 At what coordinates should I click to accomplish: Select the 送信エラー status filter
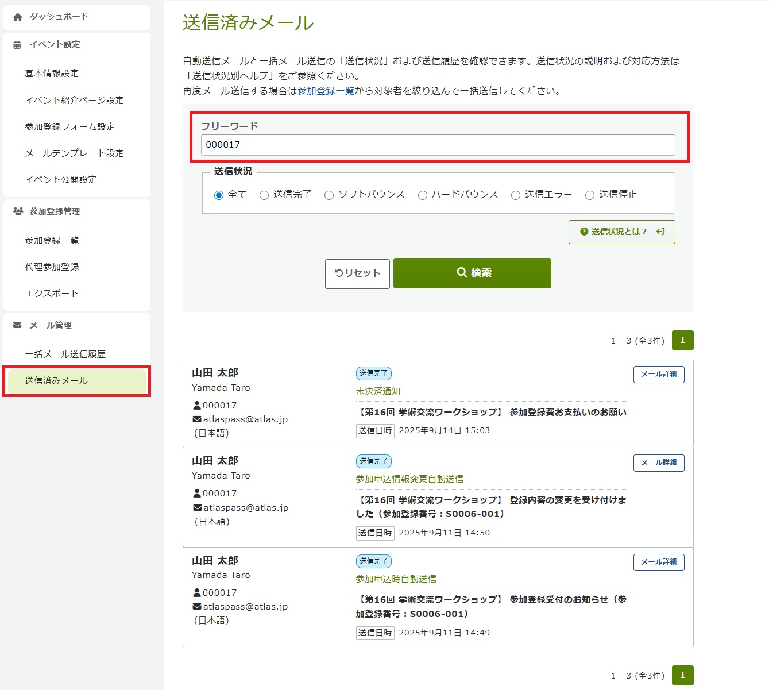[516, 195]
